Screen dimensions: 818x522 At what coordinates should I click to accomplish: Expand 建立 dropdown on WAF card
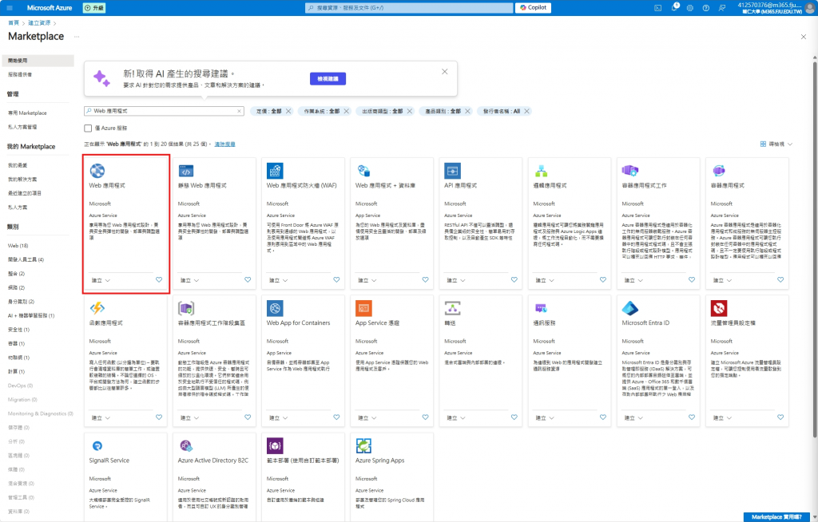pos(278,281)
